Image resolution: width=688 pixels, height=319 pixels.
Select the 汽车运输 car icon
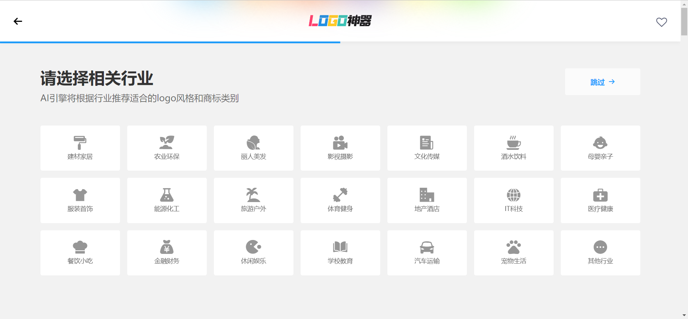pos(427,247)
